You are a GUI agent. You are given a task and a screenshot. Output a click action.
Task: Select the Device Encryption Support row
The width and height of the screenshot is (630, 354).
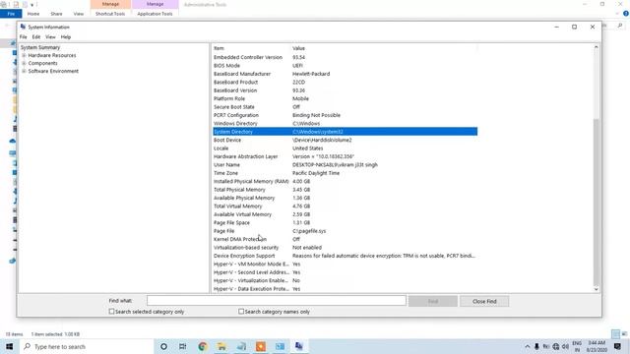(345, 256)
